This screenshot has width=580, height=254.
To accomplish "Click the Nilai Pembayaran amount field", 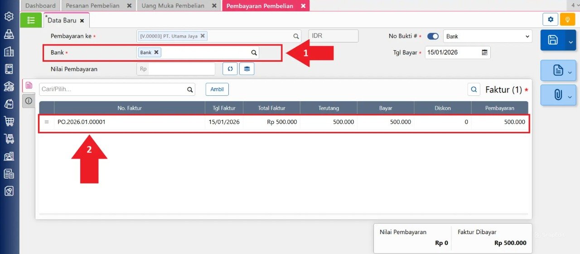I will pos(182,69).
